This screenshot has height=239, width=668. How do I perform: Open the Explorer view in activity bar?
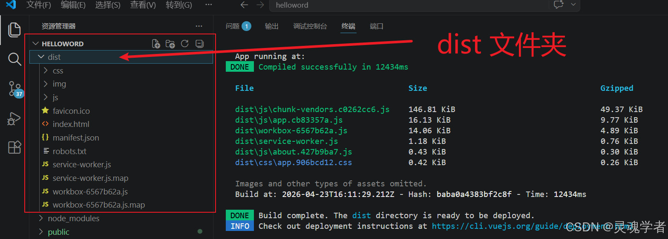(14, 30)
